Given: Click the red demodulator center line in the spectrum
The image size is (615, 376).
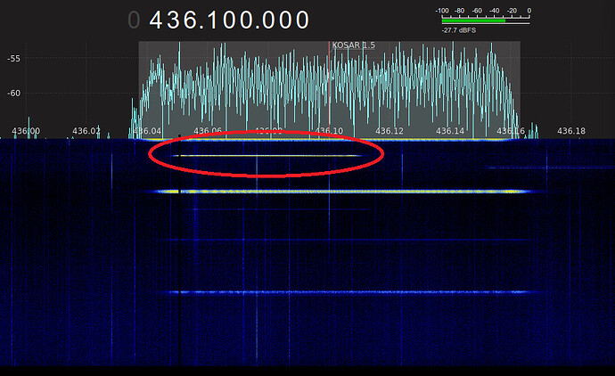Looking at the screenshot, I should (x=329, y=90).
